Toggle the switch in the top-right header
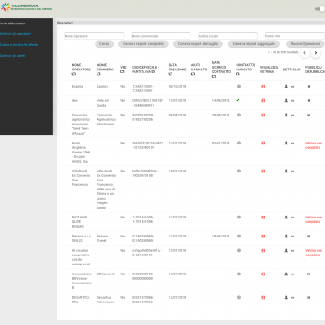325x325 pixels. (x=320, y=9)
